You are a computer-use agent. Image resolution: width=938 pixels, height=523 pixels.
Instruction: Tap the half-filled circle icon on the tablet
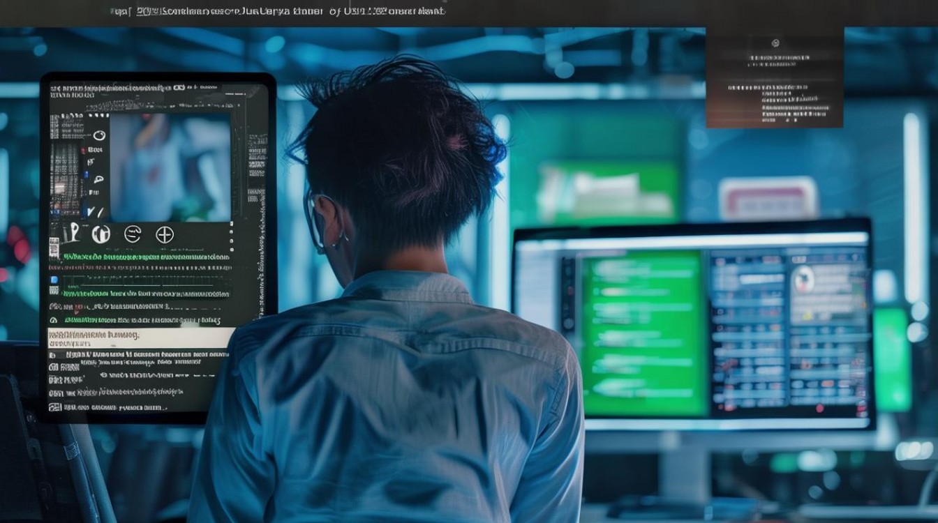[101, 234]
